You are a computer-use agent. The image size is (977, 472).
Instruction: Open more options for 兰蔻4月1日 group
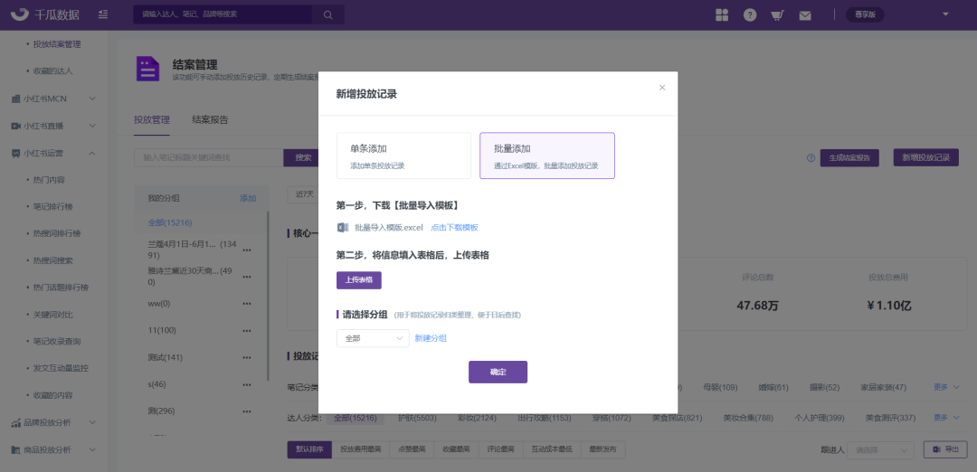[x=247, y=250]
